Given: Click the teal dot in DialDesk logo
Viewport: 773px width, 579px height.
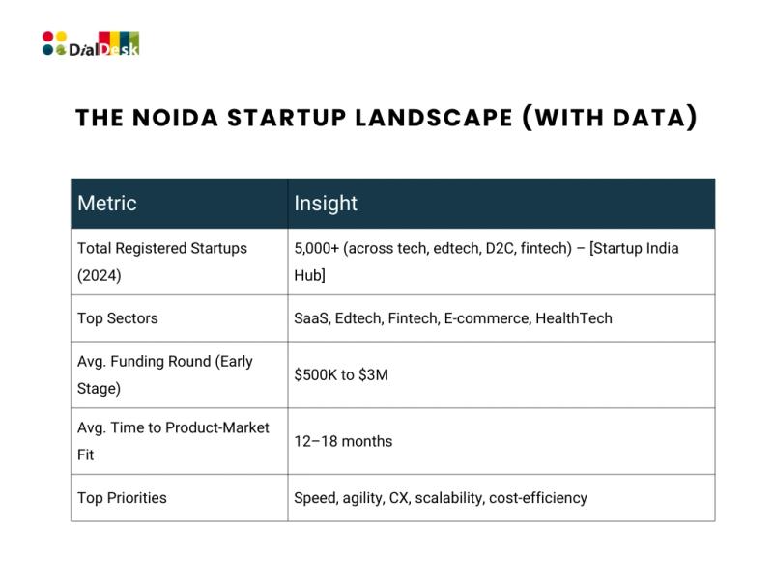Looking at the screenshot, I should point(47,50).
